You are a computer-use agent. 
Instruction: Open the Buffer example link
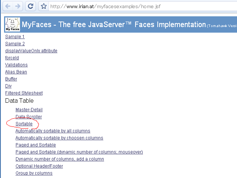(11, 79)
